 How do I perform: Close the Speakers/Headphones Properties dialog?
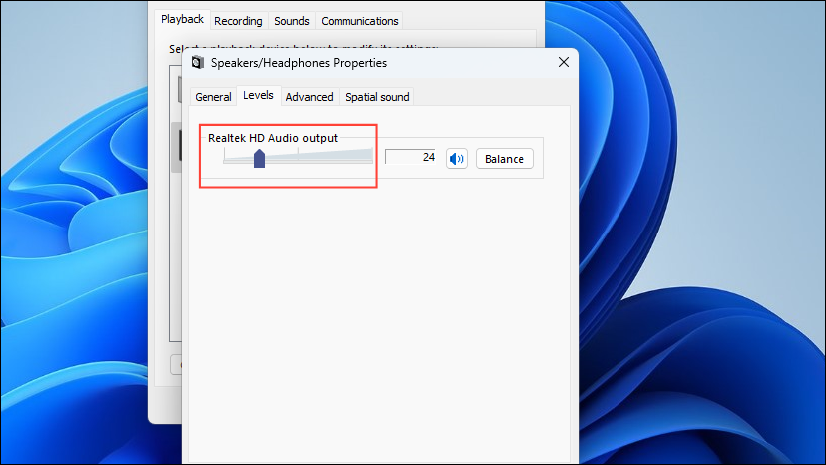[563, 62]
